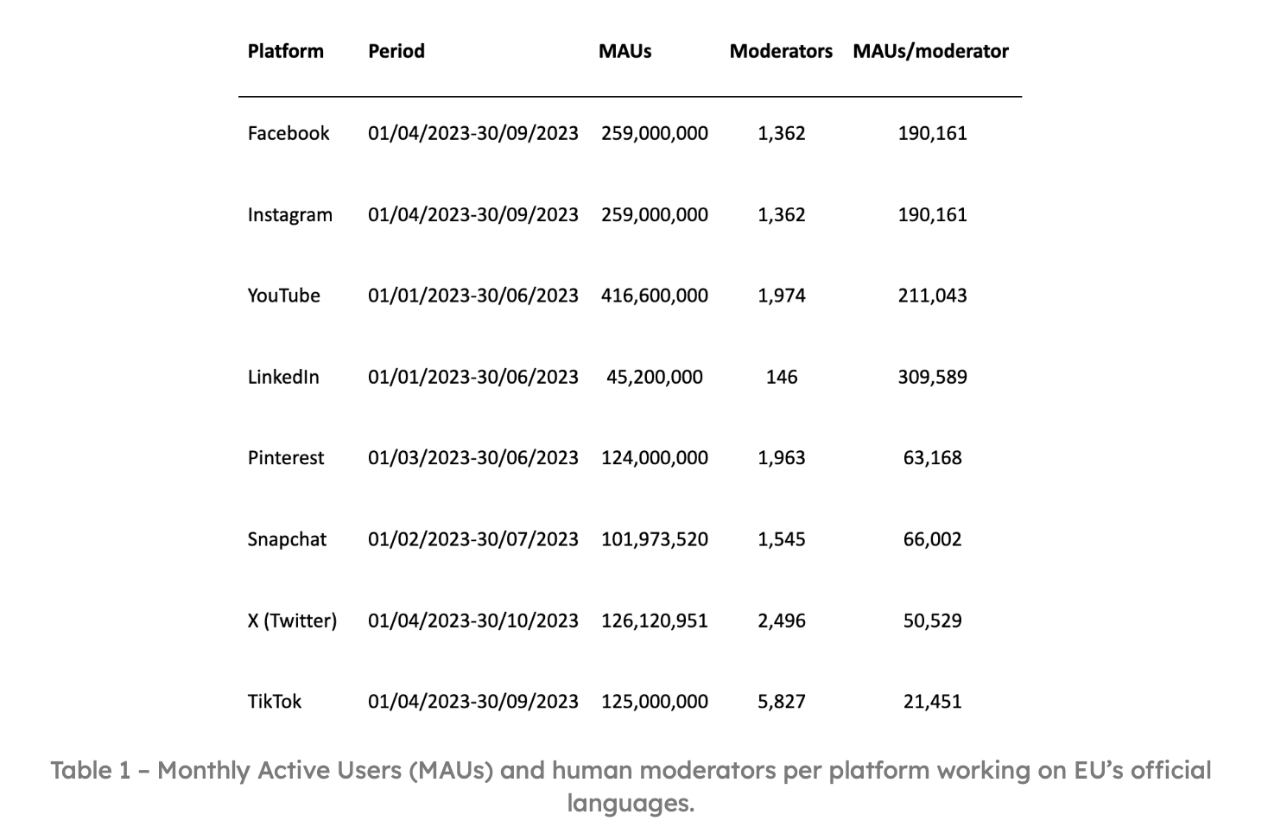Image resolution: width=1268 pixels, height=840 pixels.
Task: Select TikTok's moderator count 5,827
Action: 781,702
